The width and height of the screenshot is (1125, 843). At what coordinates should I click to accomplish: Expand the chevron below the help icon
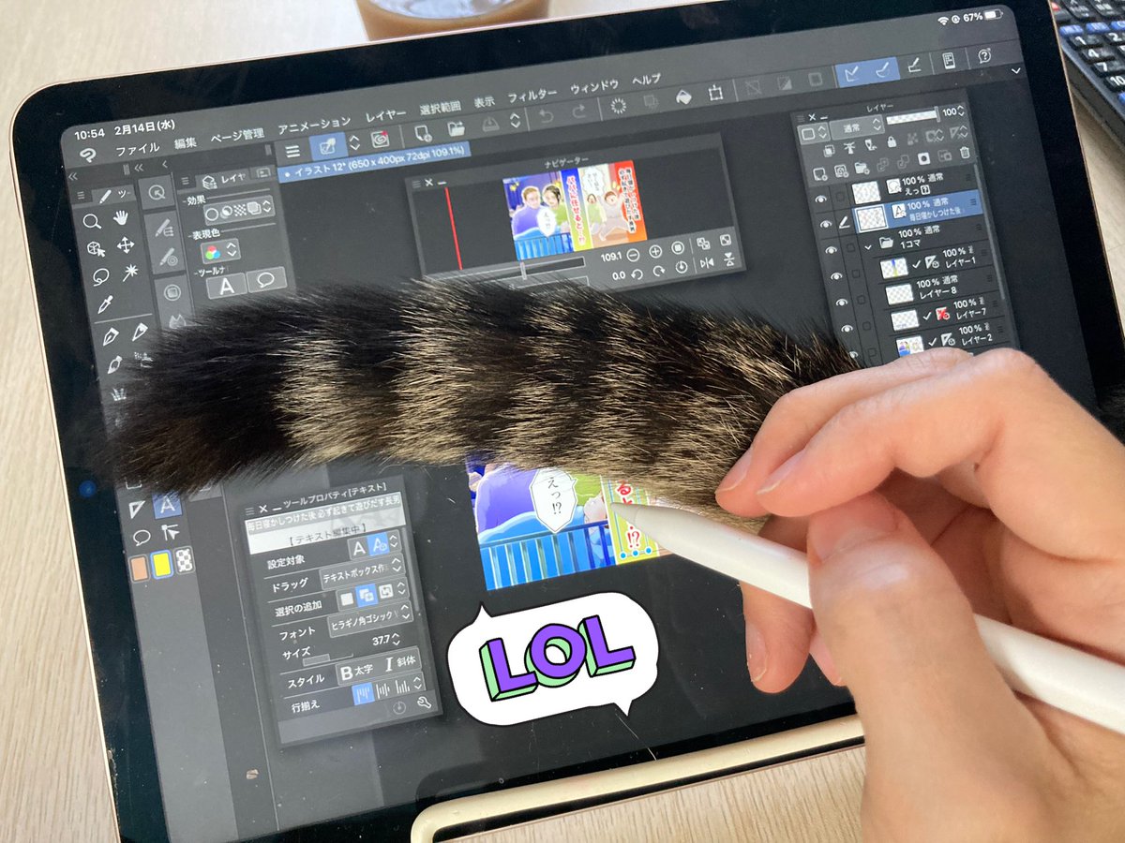(1016, 70)
